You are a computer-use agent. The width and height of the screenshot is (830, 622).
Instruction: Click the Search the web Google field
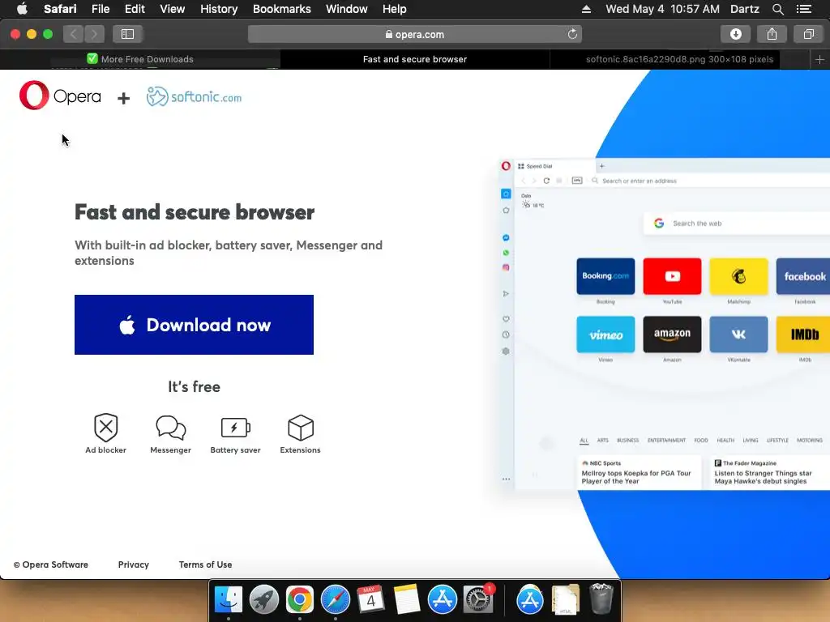[737, 224]
